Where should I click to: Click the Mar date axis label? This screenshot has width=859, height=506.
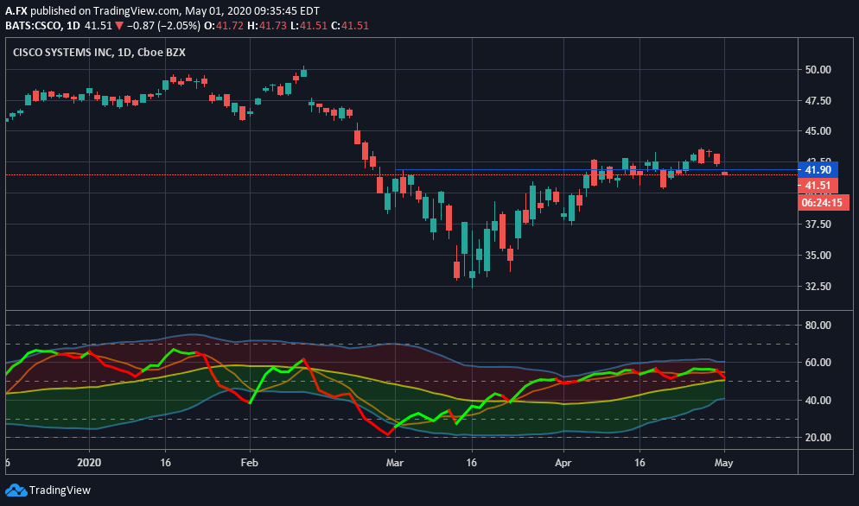point(394,463)
